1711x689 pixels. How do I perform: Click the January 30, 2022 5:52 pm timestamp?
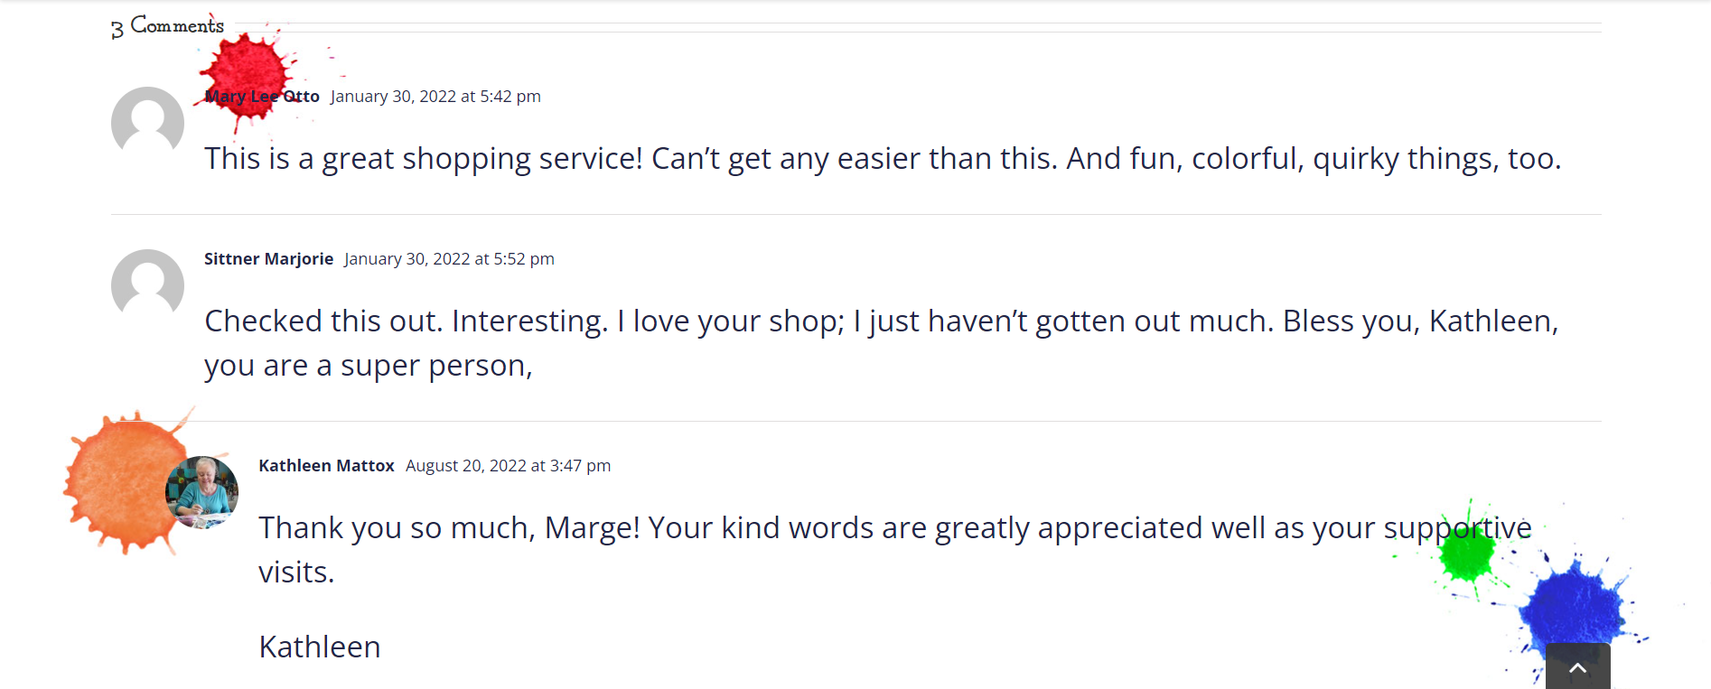(x=449, y=259)
